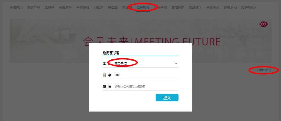Viewport: 281px width, 121px height.
Task: Expand the 类型 dropdown chevron arrow
Action: pyautogui.click(x=176, y=63)
